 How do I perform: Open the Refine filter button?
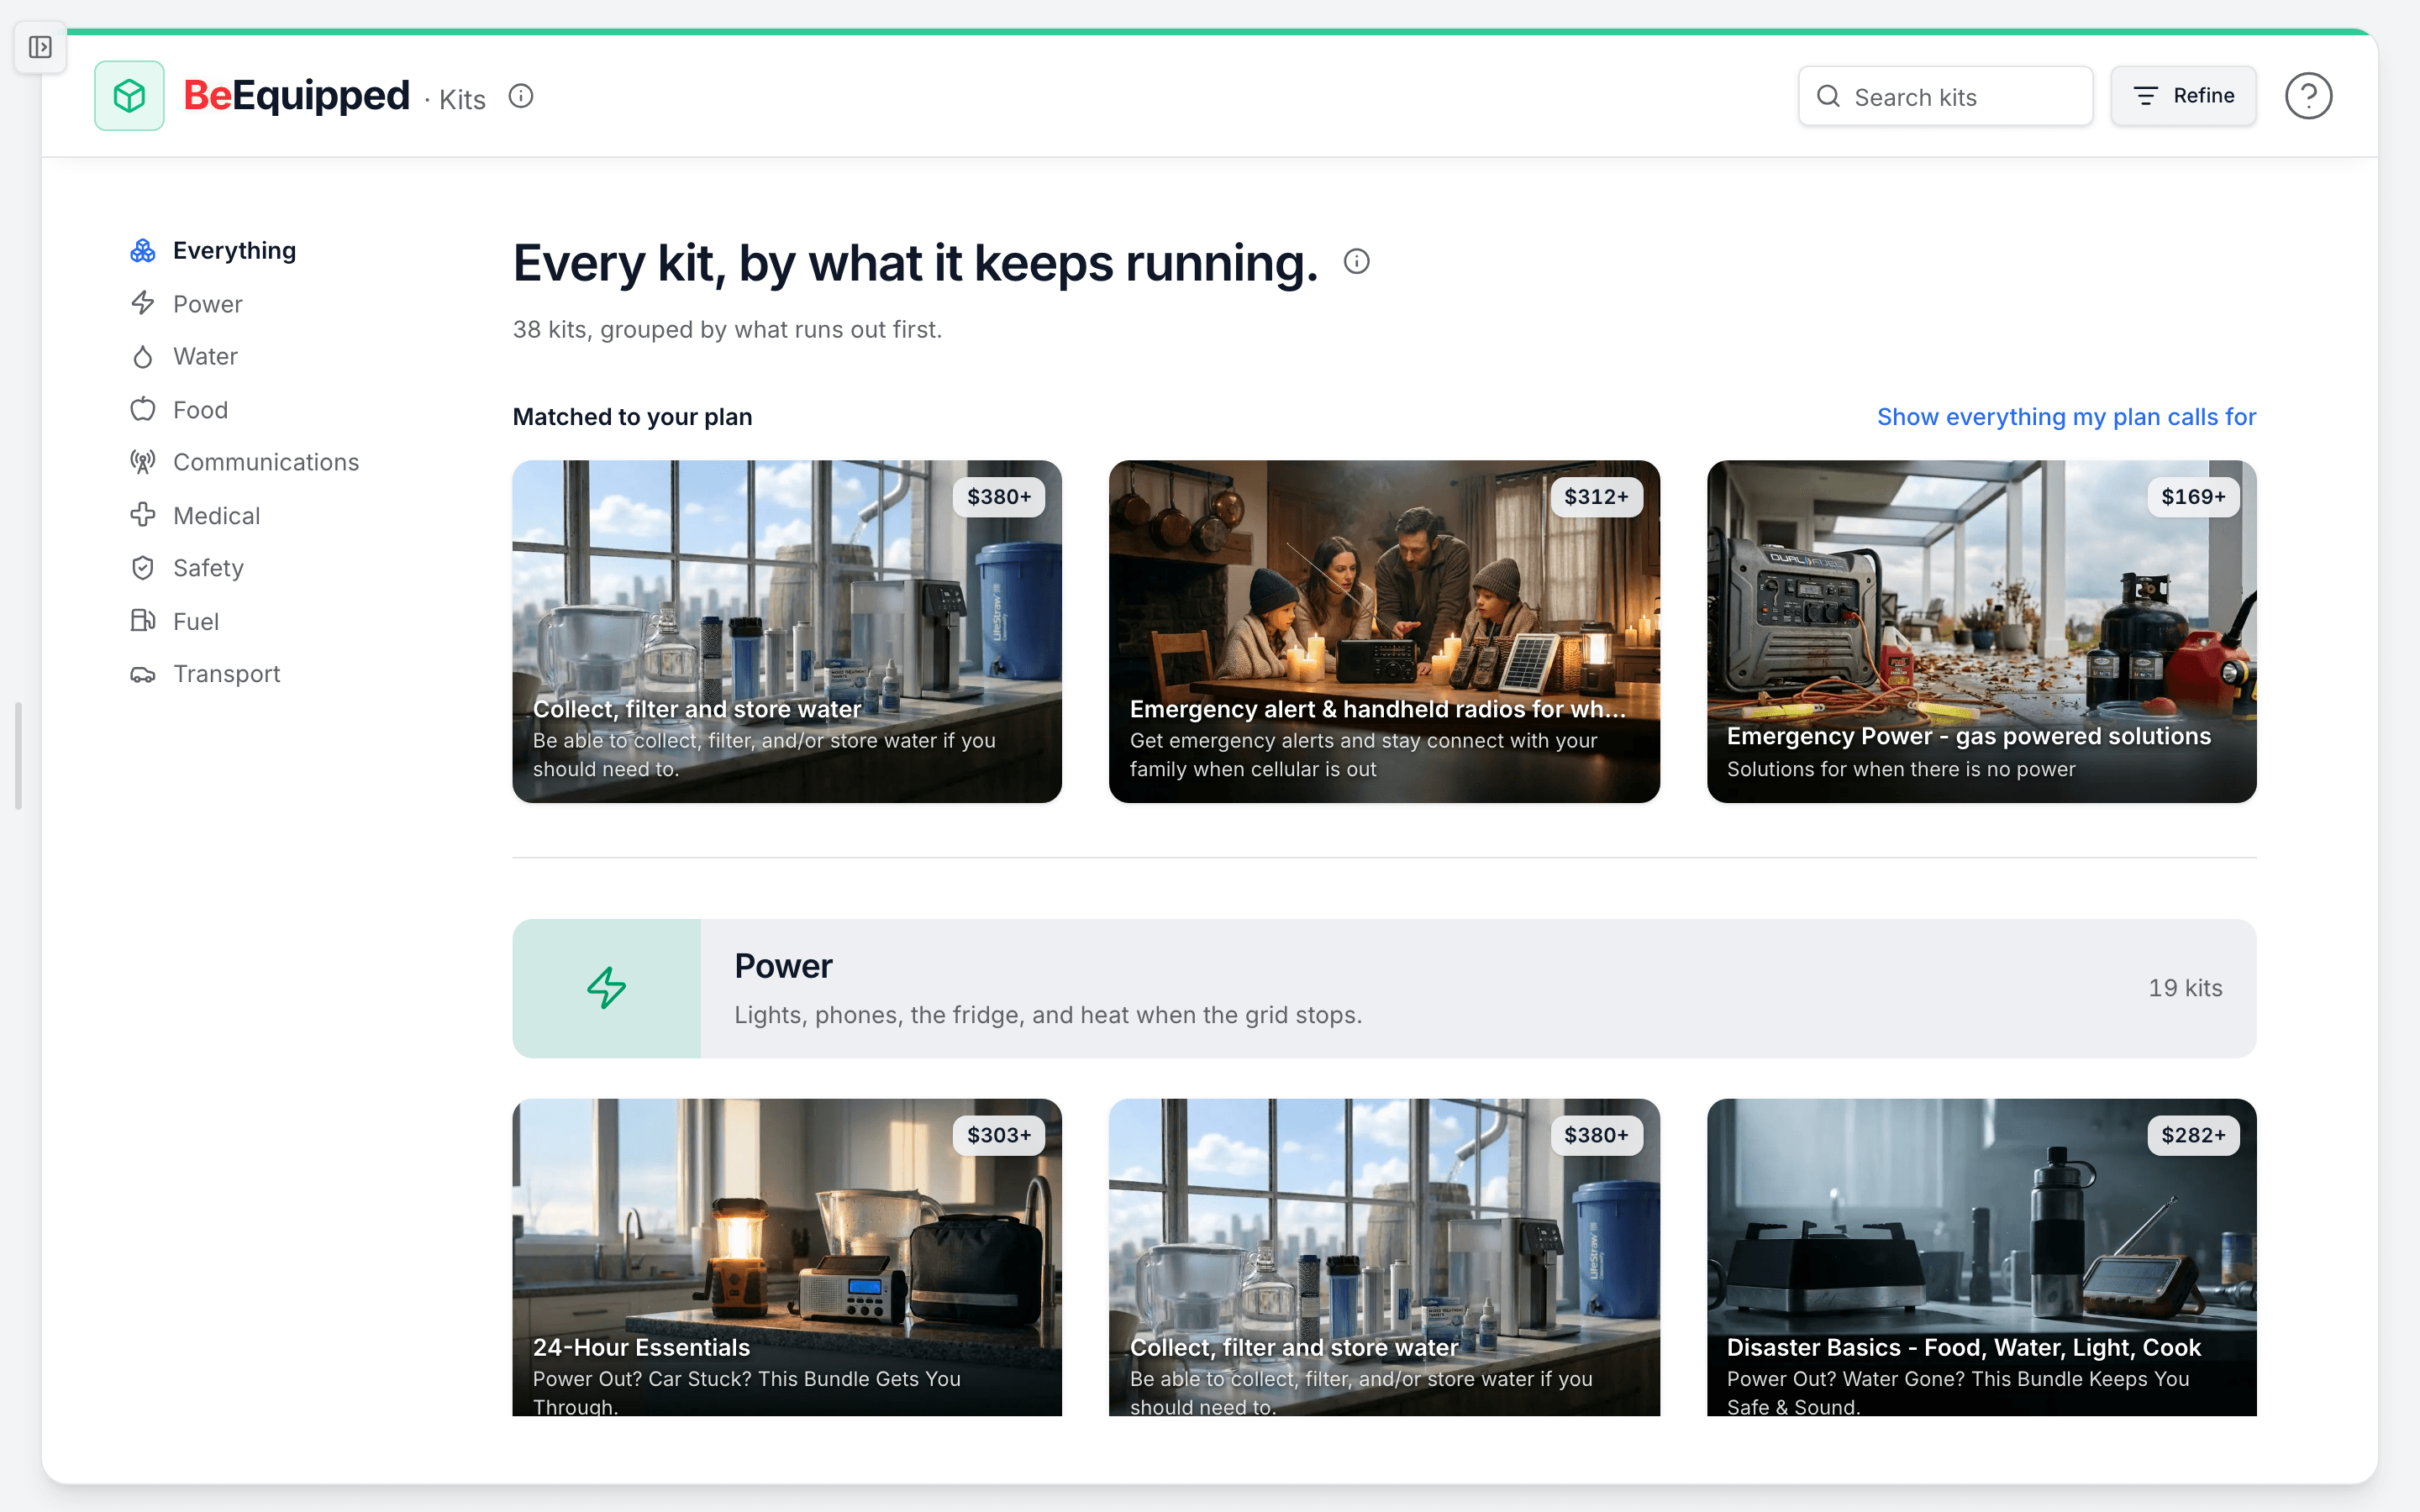2183,96
